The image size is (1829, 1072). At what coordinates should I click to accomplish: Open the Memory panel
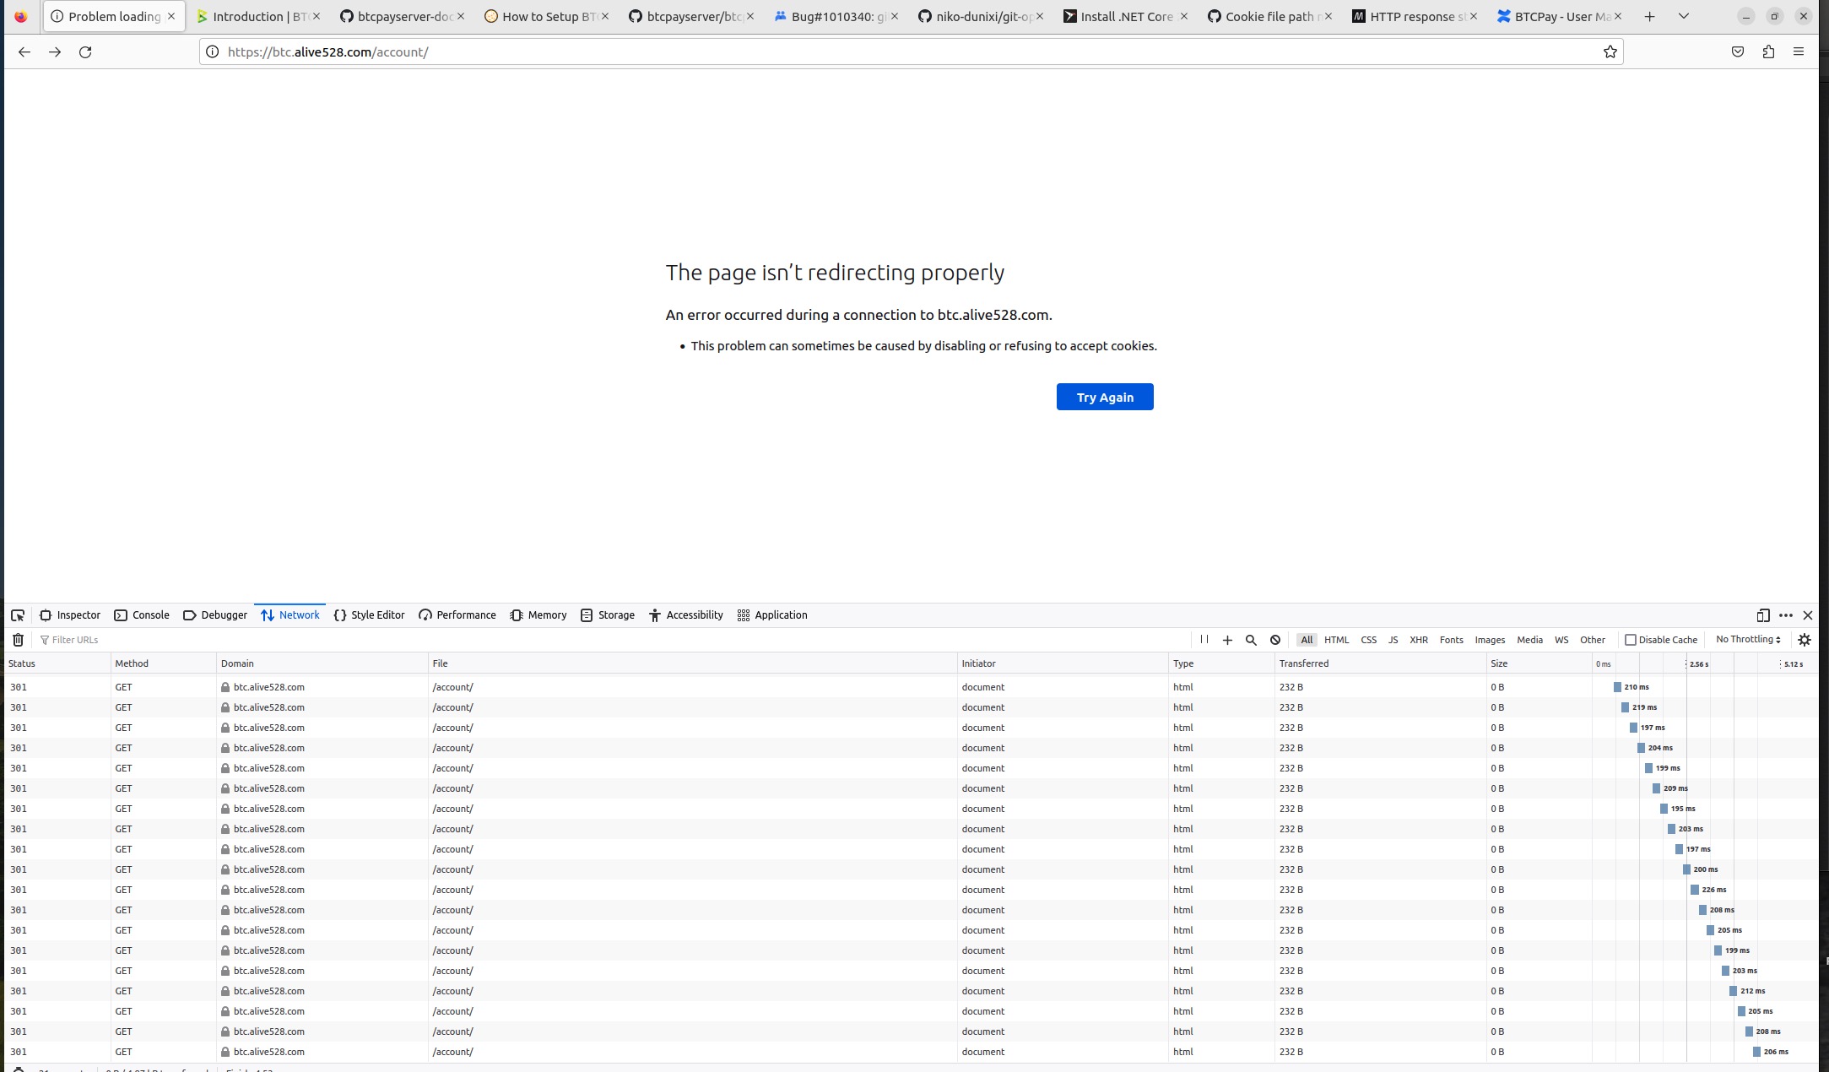pyautogui.click(x=538, y=615)
